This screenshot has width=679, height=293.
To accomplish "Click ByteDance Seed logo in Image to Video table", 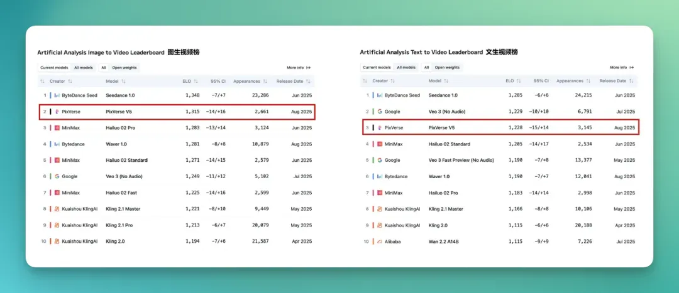I will [x=57, y=95].
